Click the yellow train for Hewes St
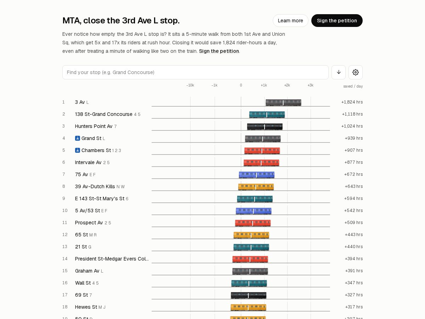This screenshot has height=319, width=425. click(248, 308)
